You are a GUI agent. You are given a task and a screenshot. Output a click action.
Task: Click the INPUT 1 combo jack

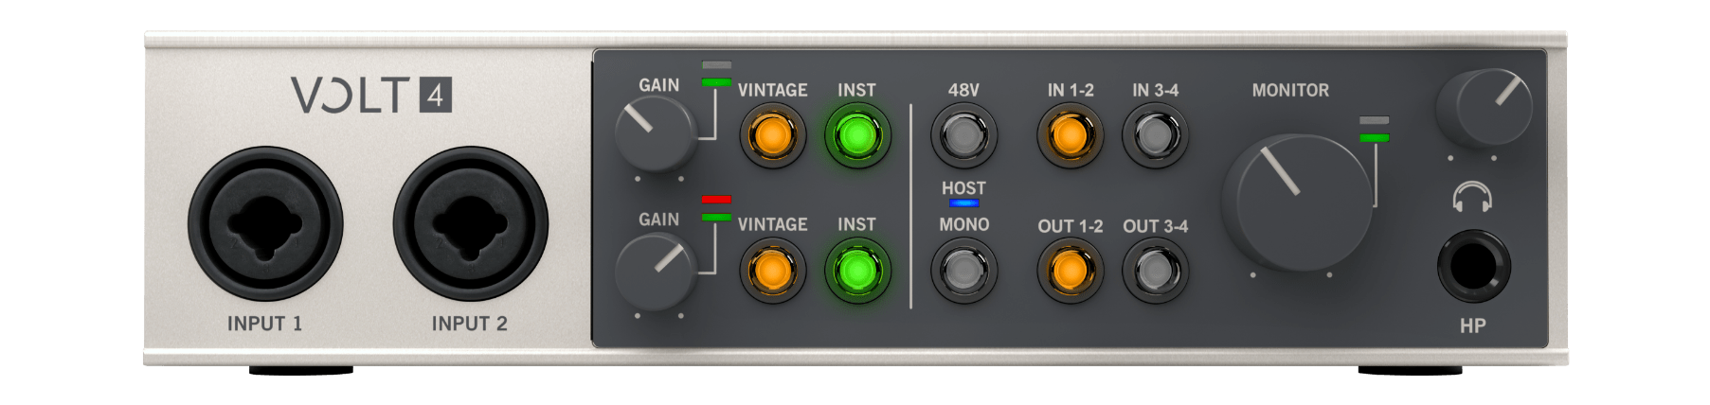pyautogui.click(x=265, y=223)
